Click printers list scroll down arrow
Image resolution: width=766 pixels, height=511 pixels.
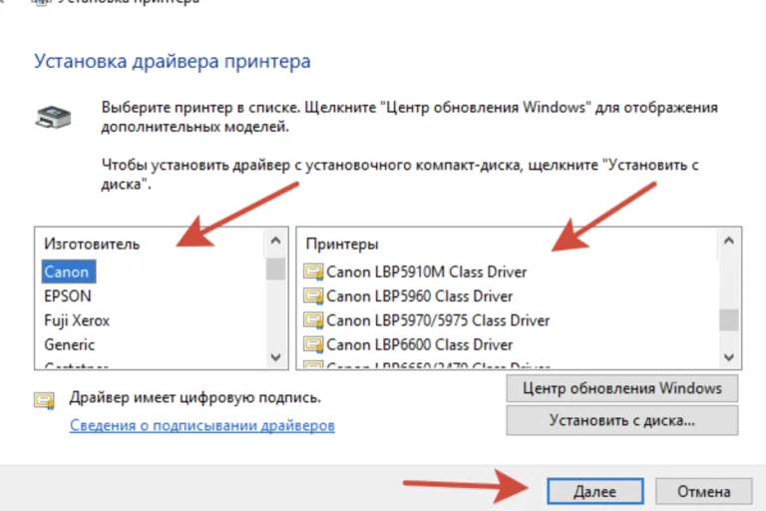729,357
